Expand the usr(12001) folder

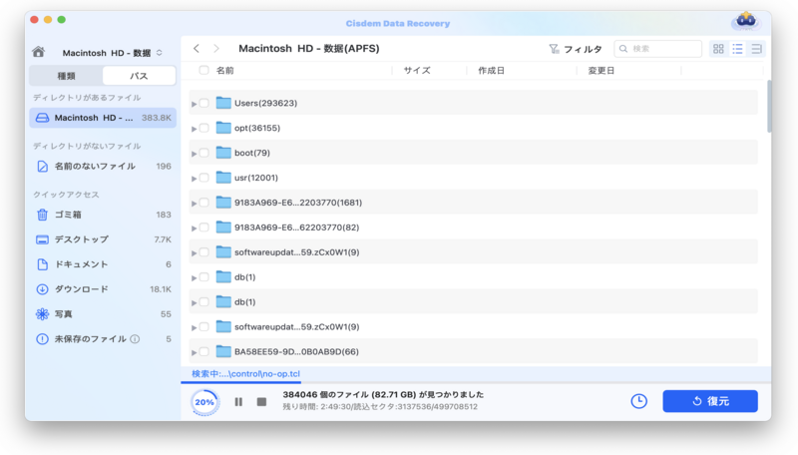point(194,178)
